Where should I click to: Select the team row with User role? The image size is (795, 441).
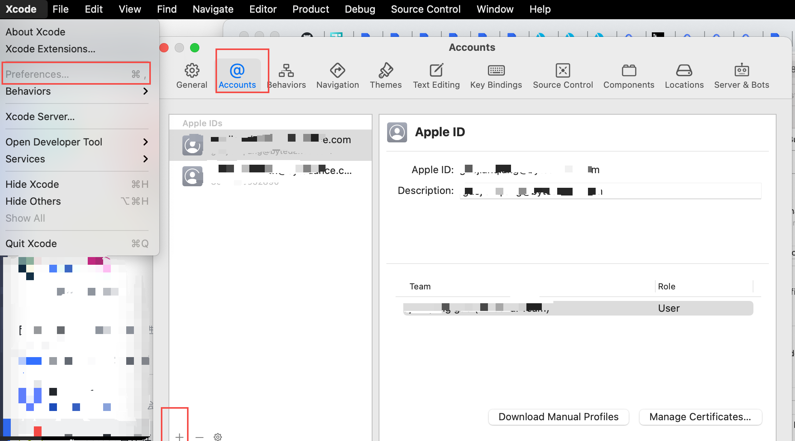tap(578, 308)
